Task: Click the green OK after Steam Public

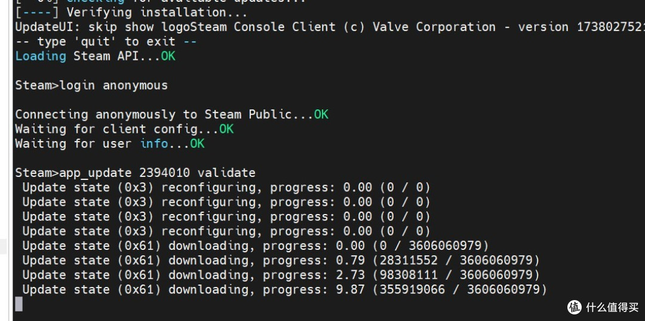Action: click(x=321, y=114)
